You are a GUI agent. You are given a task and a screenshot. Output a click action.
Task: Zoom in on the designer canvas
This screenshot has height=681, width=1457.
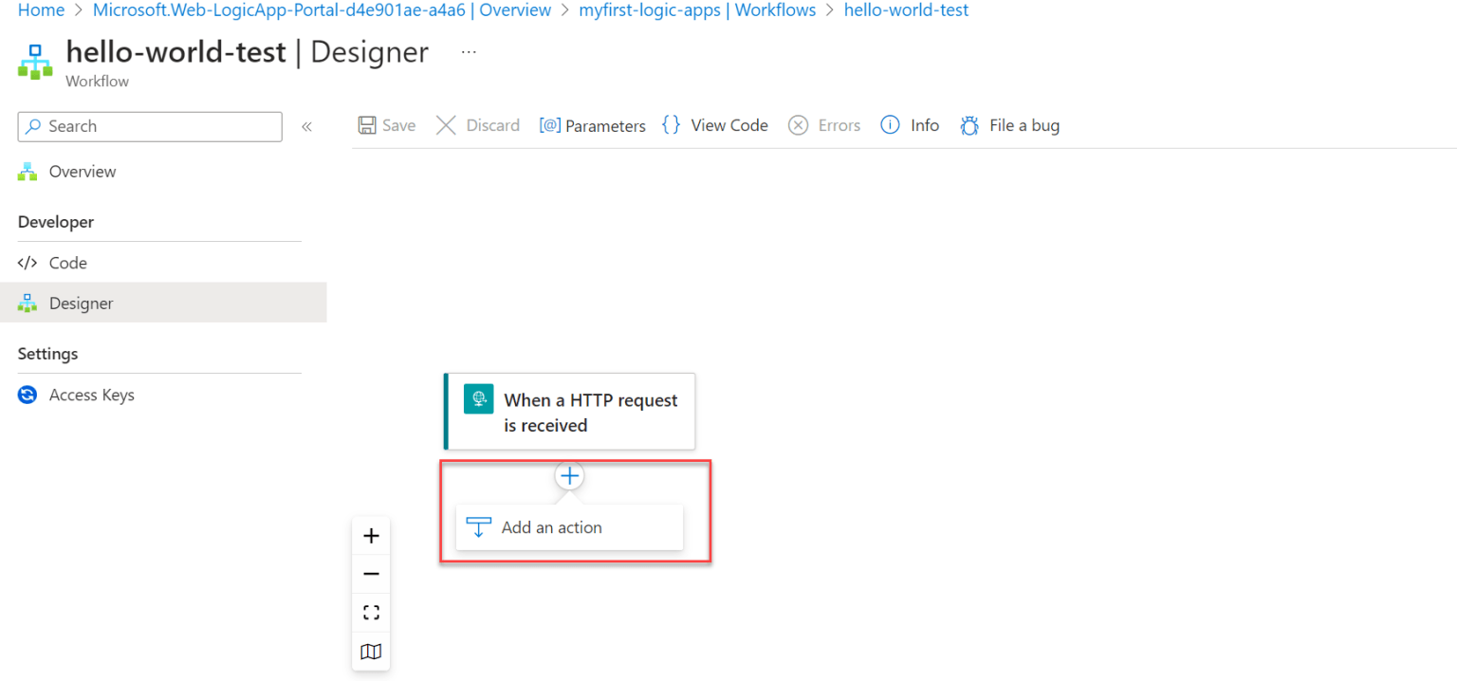[370, 534]
